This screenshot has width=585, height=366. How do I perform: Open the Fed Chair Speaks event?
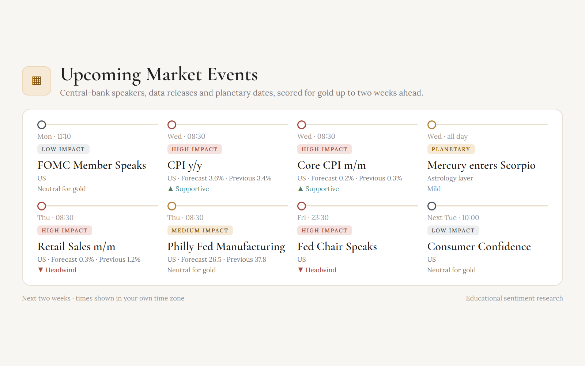point(337,247)
